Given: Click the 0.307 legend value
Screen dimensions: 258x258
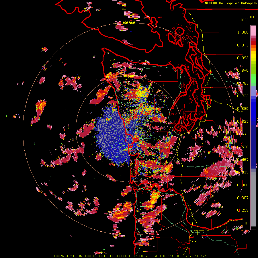Looking at the screenshot, I should click(x=243, y=198).
